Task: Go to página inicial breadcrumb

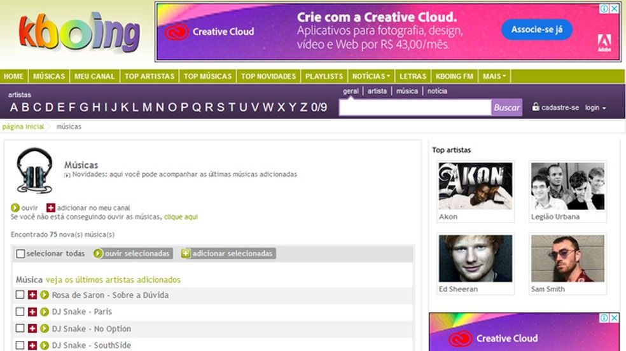Action: (23, 127)
